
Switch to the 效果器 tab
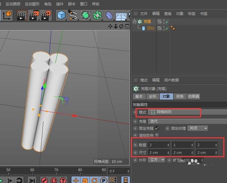click(193, 96)
